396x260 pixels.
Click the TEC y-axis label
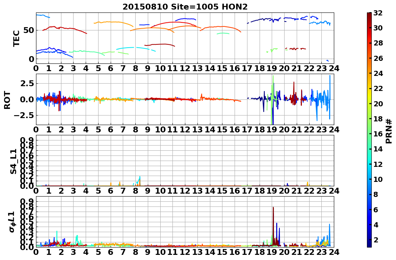point(17,38)
